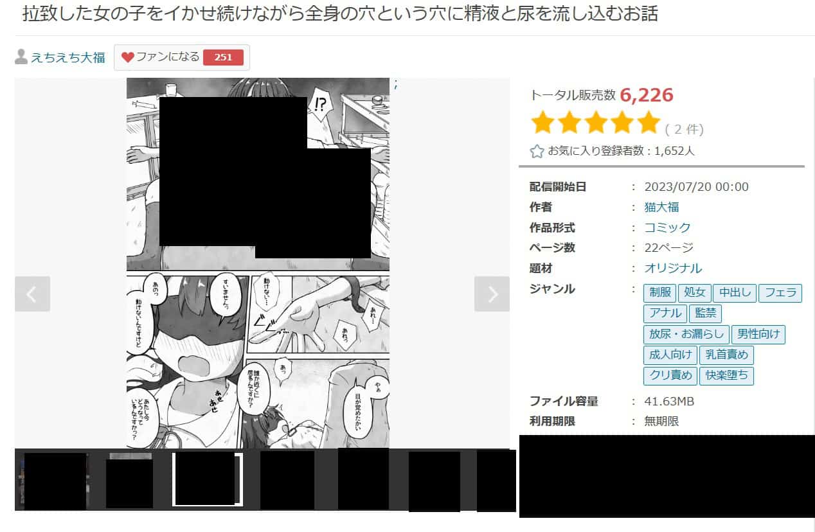815x532 pixels.
Task: Open the オリジナル theme link
Action: point(673,269)
